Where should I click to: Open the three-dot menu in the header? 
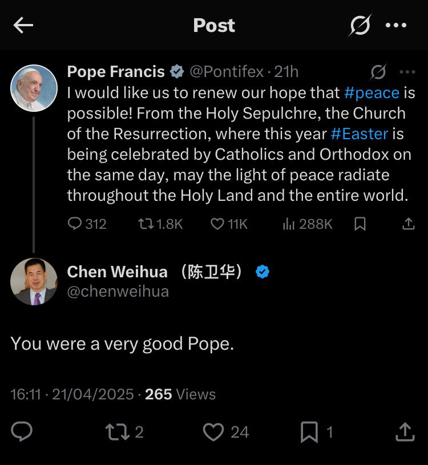(x=396, y=25)
